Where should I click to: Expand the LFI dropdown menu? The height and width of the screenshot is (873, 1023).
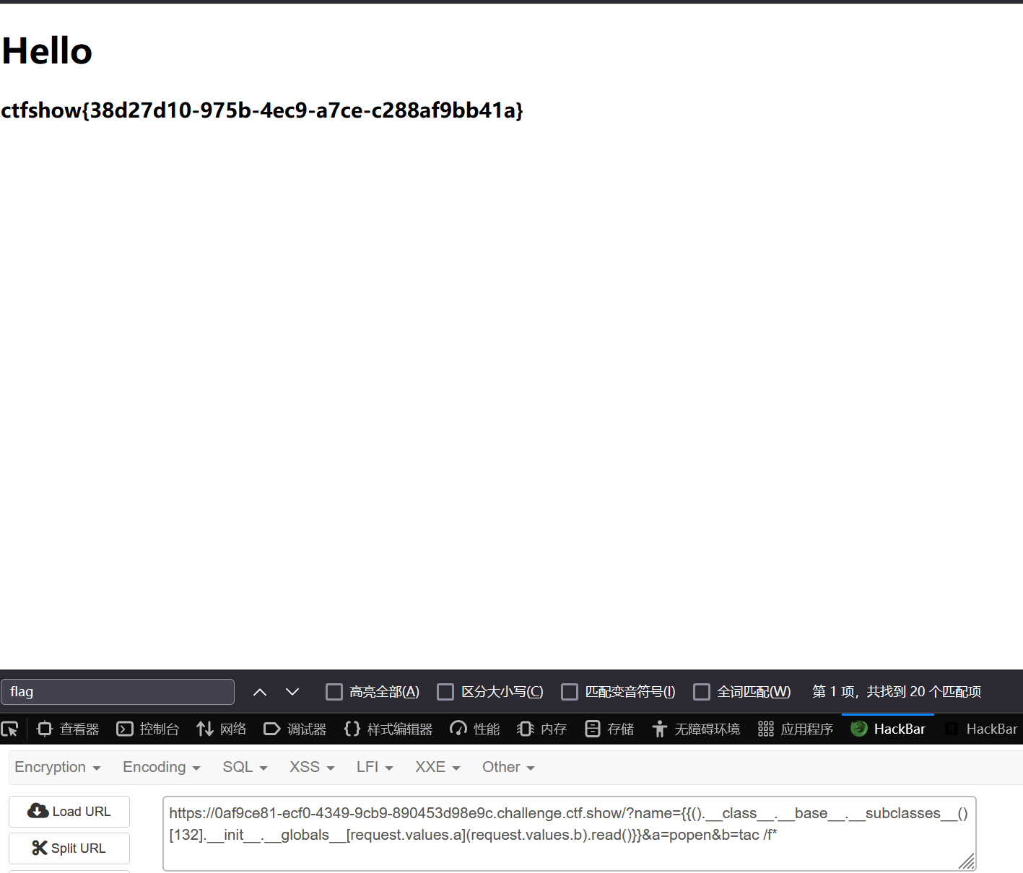coord(375,767)
